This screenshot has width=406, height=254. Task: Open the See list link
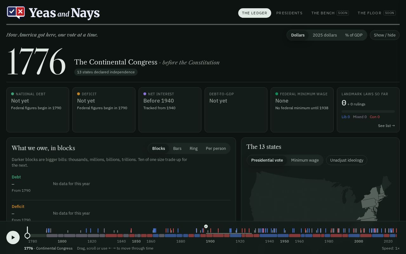click(386, 126)
